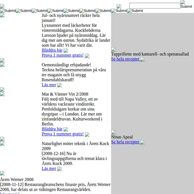Click the broken image icon left of search field

[119, 6]
